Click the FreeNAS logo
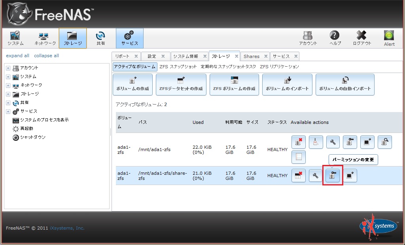Screen dimensions: 405x245 (x=50, y=14)
